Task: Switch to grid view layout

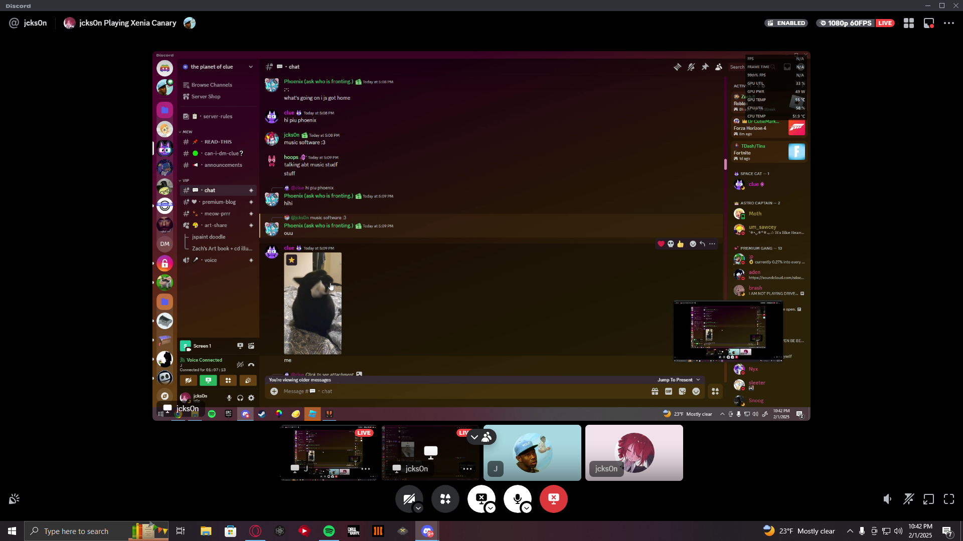Action: pos(908,23)
